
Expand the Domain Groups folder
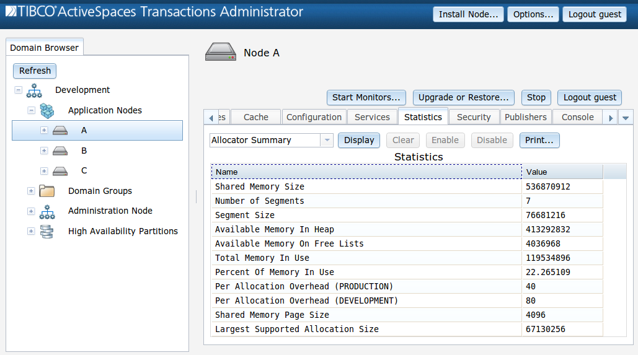(x=31, y=191)
